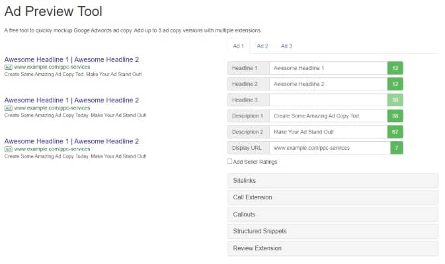Screen dimensions: 445x264
Task: Expand the Sitelinks section
Action: 333,180
